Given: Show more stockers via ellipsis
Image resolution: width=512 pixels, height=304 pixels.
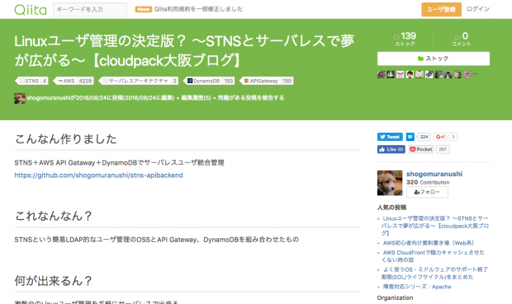Looking at the screenshot, I should [475, 74].
